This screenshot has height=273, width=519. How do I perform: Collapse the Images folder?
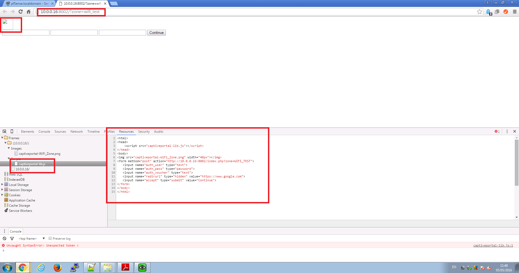point(9,148)
